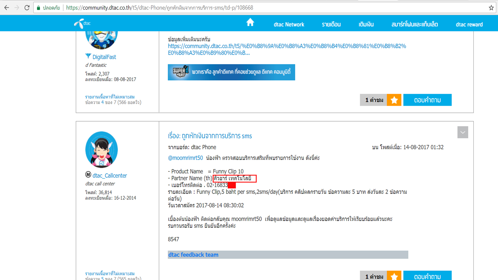498x280 pixels.
Task: Click @moomrimrt50 mention link
Action: [x=185, y=158]
